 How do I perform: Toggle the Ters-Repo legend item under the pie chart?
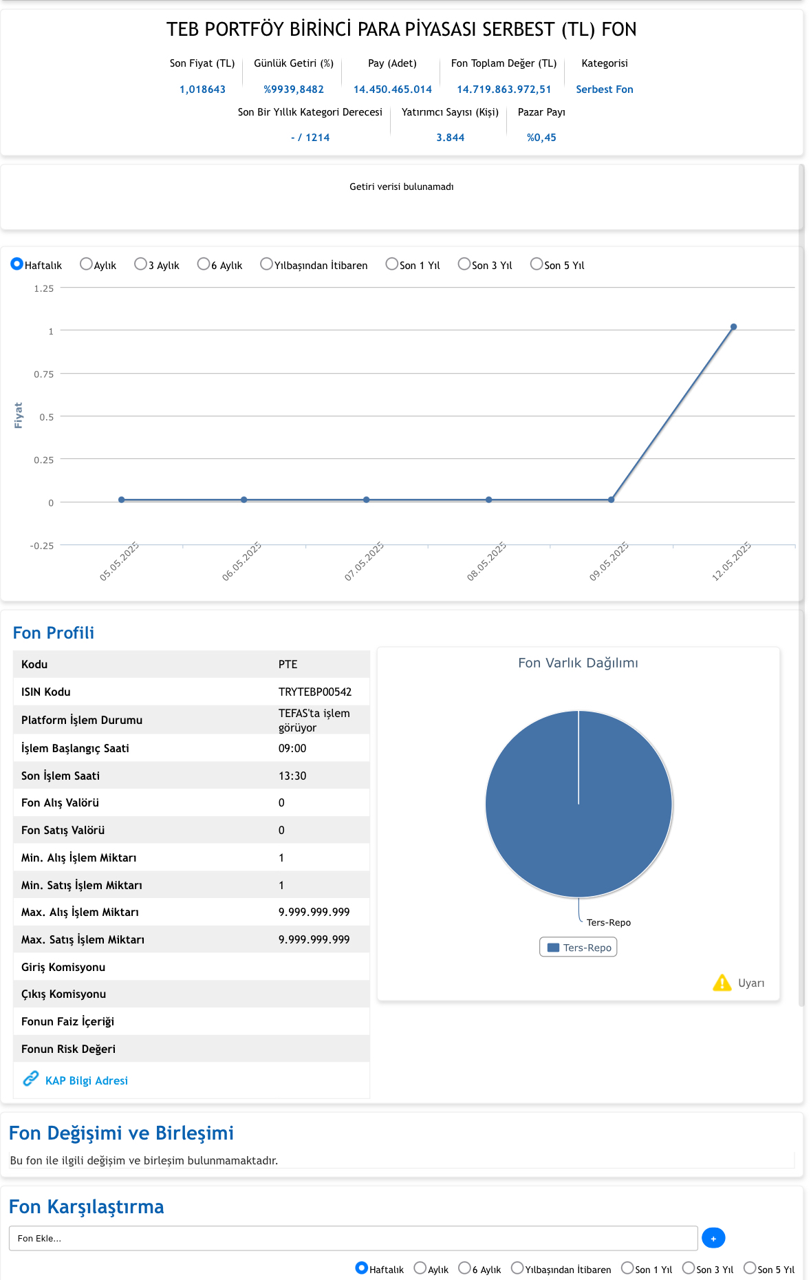578,948
